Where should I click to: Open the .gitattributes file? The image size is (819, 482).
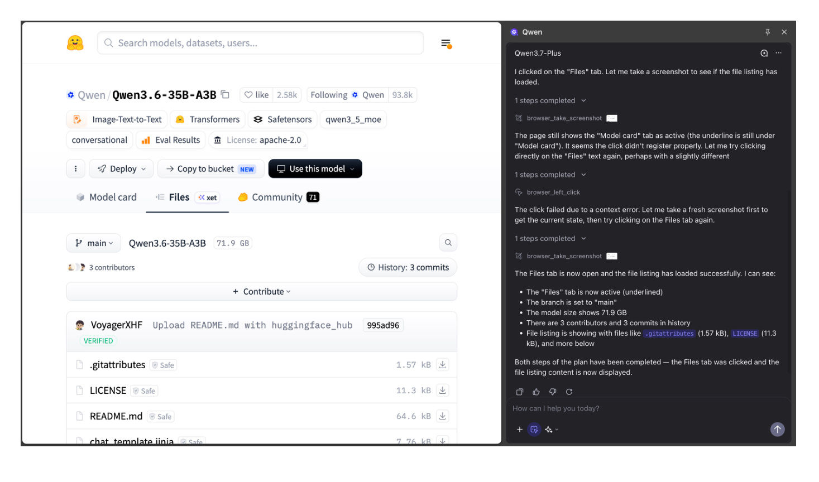[x=118, y=365]
